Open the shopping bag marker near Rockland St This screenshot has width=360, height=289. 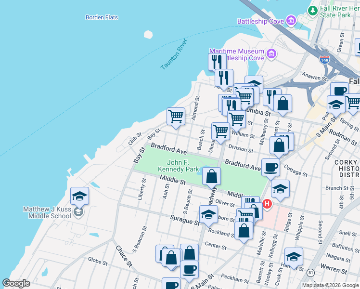[244, 231]
